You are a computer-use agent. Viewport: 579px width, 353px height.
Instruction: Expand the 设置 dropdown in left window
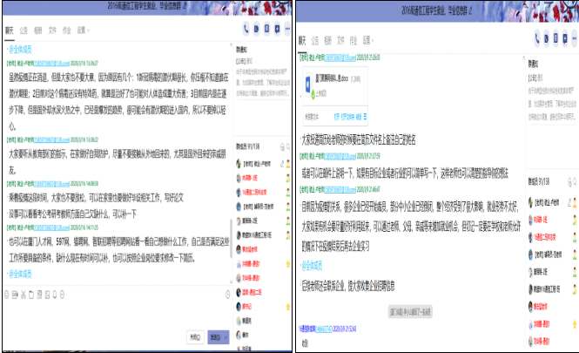[x=83, y=28]
